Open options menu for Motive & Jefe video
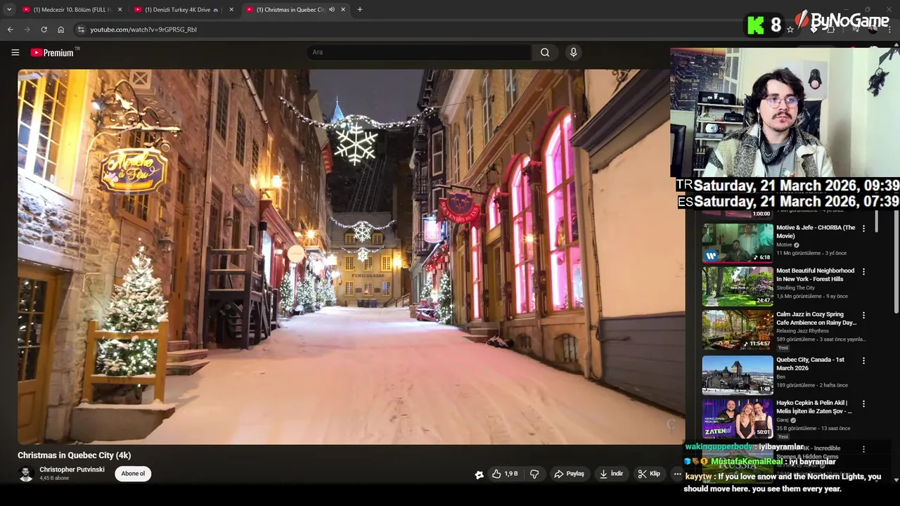Image resolution: width=900 pixels, height=506 pixels. (863, 229)
